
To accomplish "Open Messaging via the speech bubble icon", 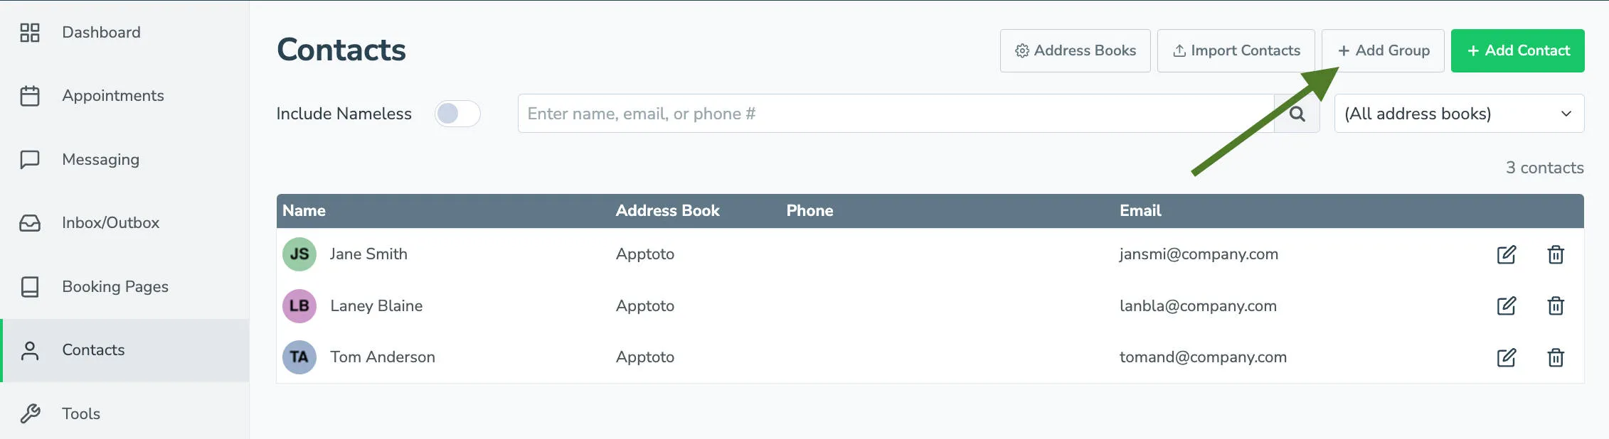I will coord(29,159).
